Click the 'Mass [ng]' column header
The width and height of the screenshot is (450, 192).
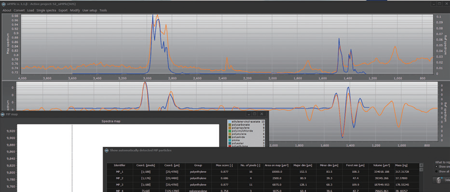(x=407, y=166)
